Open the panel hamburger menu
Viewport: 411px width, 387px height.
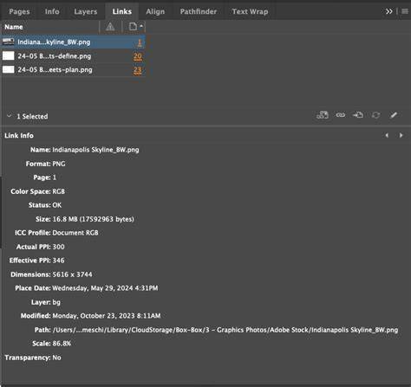(x=405, y=11)
